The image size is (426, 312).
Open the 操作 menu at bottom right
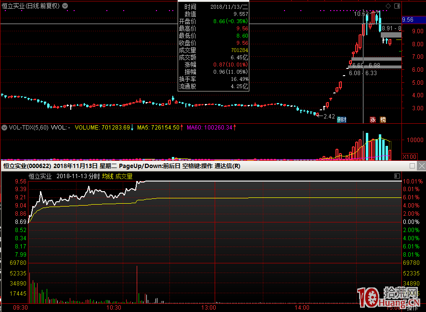tap(414, 307)
